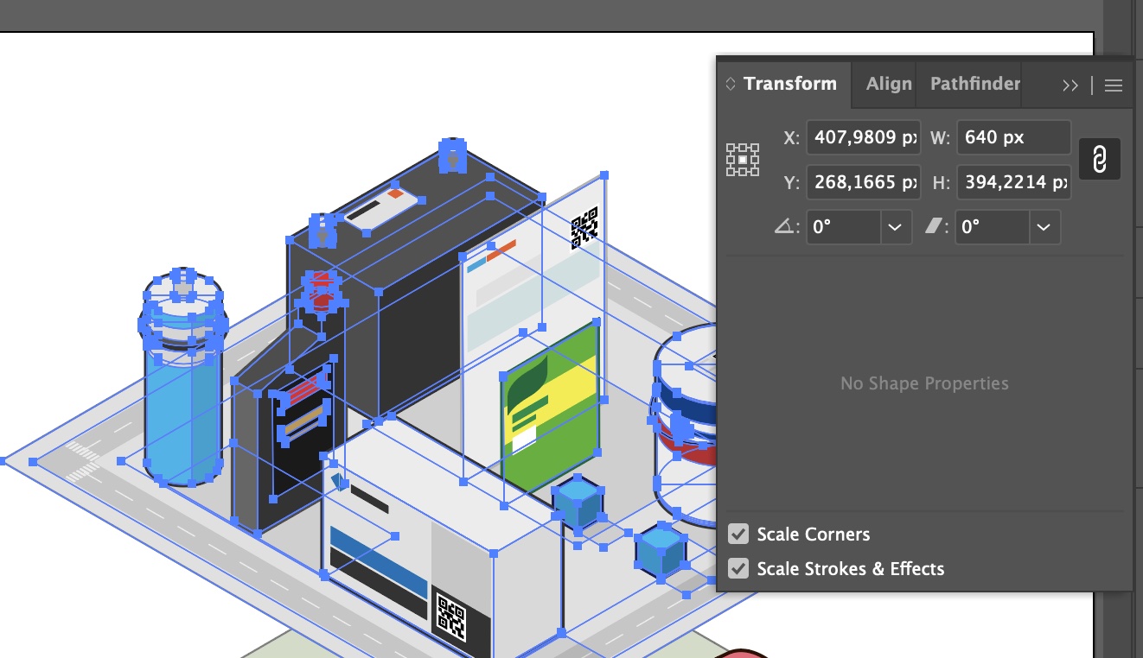Disable the Scale Corners checkbox
This screenshot has height=658, width=1143.
[x=738, y=534]
